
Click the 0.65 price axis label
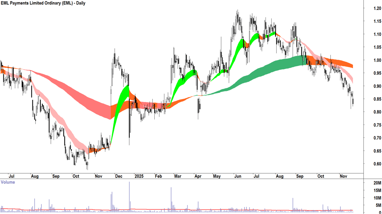[x=377, y=151]
